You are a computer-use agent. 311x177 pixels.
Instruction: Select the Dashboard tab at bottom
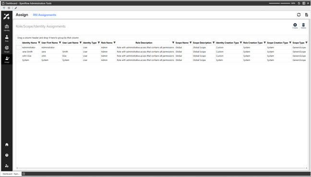[x=11, y=174]
